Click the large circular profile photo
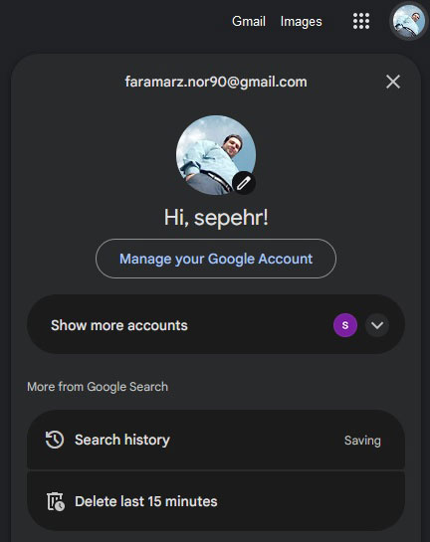The image size is (430, 542). [216, 155]
